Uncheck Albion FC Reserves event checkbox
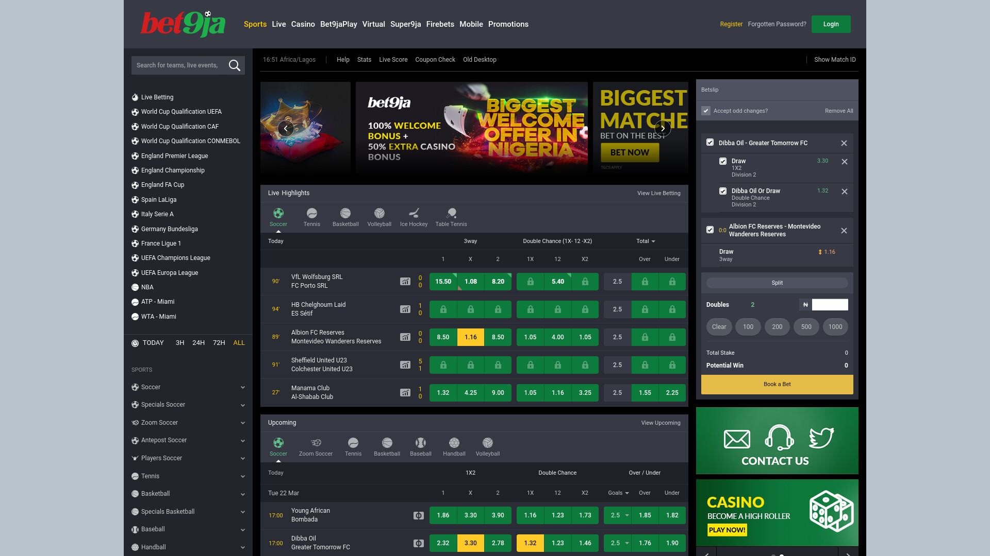 pyautogui.click(x=710, y=230)
